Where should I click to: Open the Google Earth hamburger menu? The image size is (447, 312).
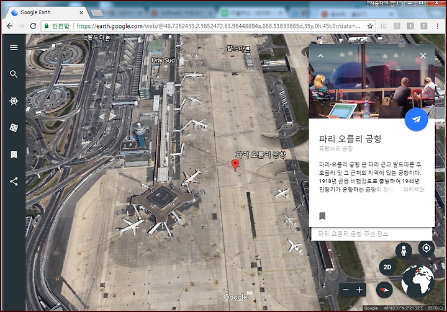point(14,47)
